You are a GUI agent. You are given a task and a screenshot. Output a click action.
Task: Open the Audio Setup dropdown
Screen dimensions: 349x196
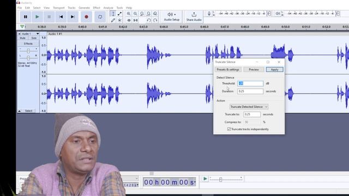tap(172, 17)
